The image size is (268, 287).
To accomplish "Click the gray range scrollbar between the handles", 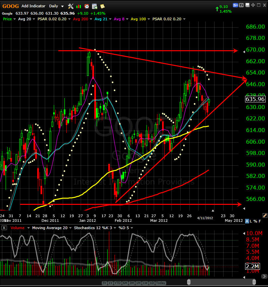I will (221, 282).
